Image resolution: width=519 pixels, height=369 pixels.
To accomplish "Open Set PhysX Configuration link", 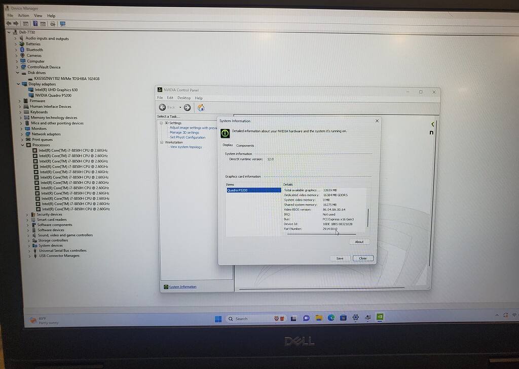I will (188, 137).
